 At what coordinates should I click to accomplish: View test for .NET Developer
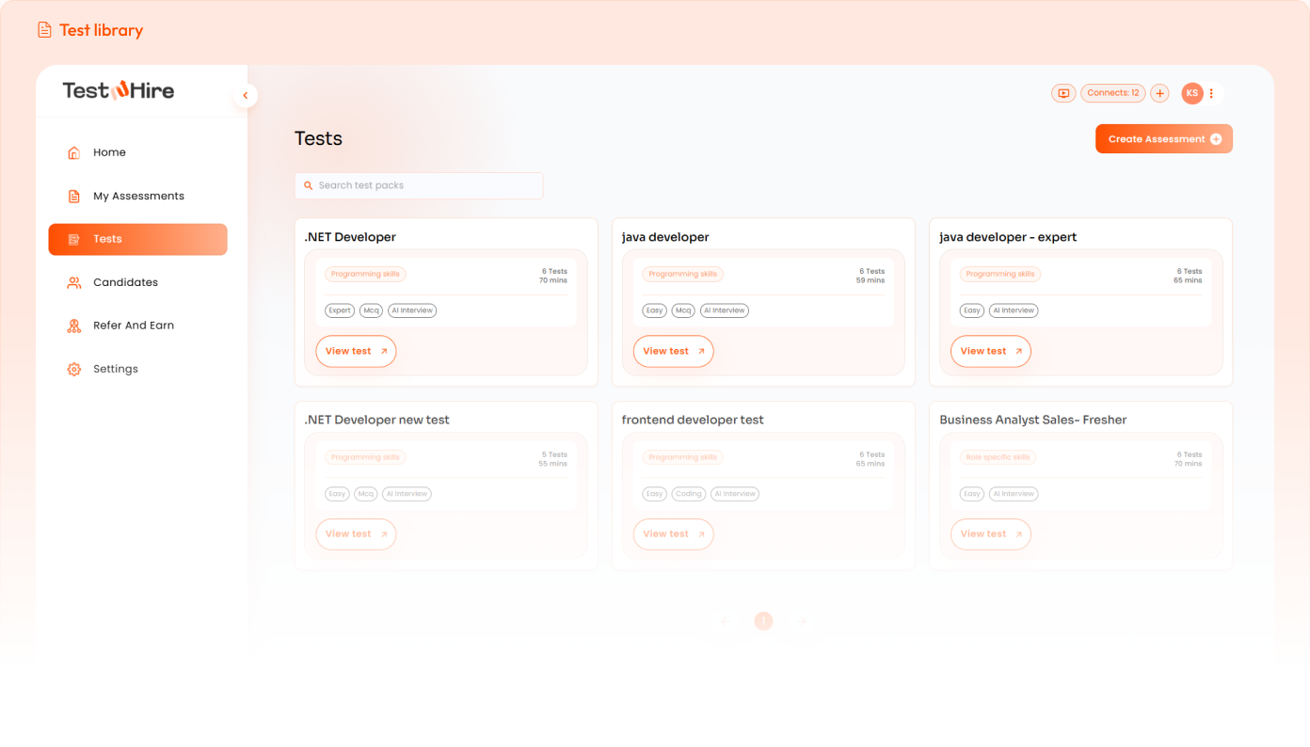coord(356,351)
